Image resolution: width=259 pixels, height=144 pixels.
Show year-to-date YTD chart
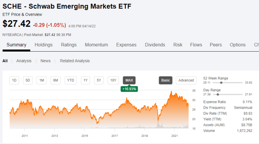[x=71, y=80]
